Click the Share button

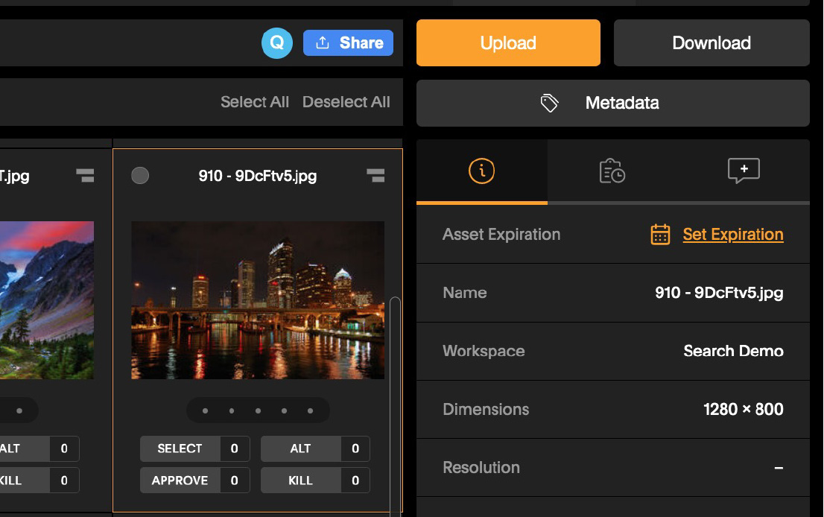[x=348, y=43]
